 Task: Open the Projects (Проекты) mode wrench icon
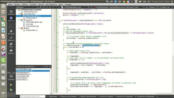(x=11, y=38)
